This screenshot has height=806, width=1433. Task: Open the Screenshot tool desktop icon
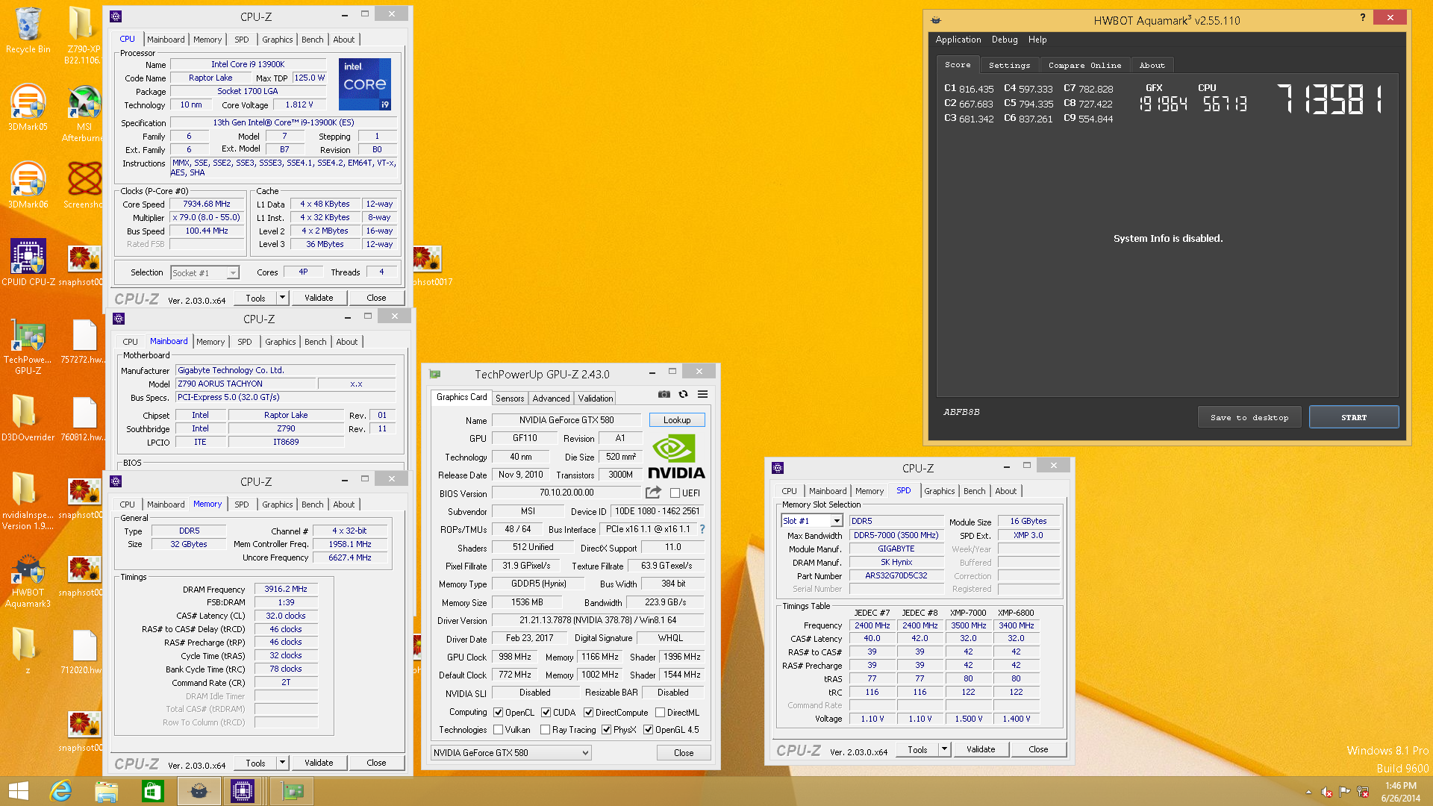pos(84,185)
